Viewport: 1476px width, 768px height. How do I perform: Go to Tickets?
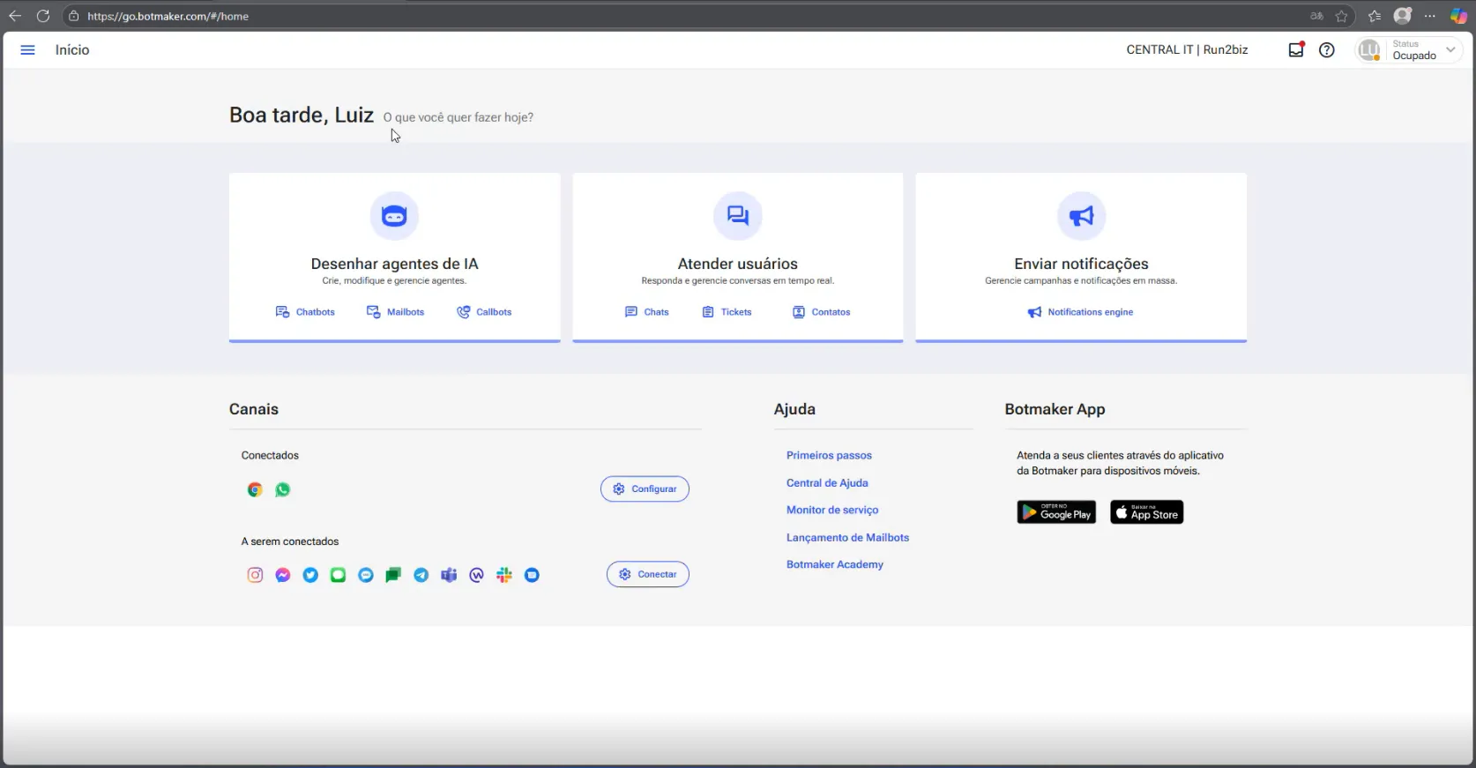point(727,312)
